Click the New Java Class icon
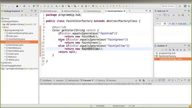 click(86, 6)
